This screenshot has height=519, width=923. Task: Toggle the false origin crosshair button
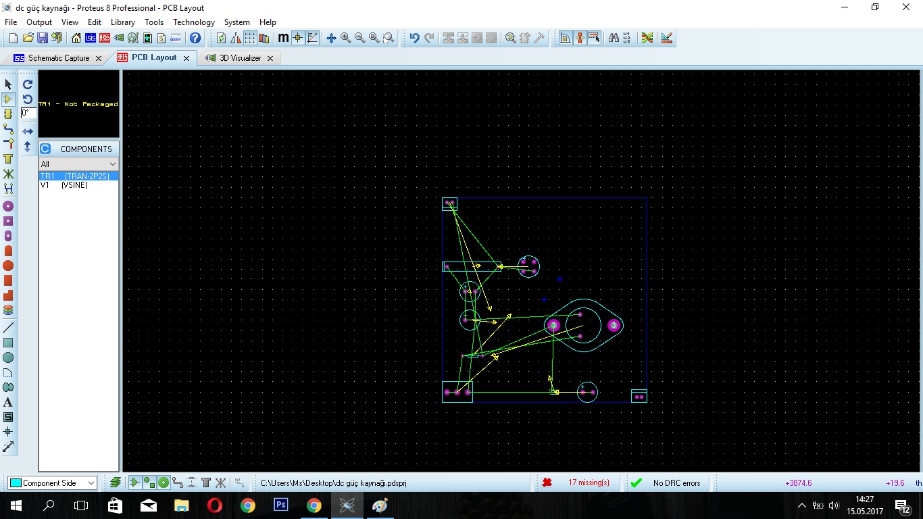click(297, 38)
